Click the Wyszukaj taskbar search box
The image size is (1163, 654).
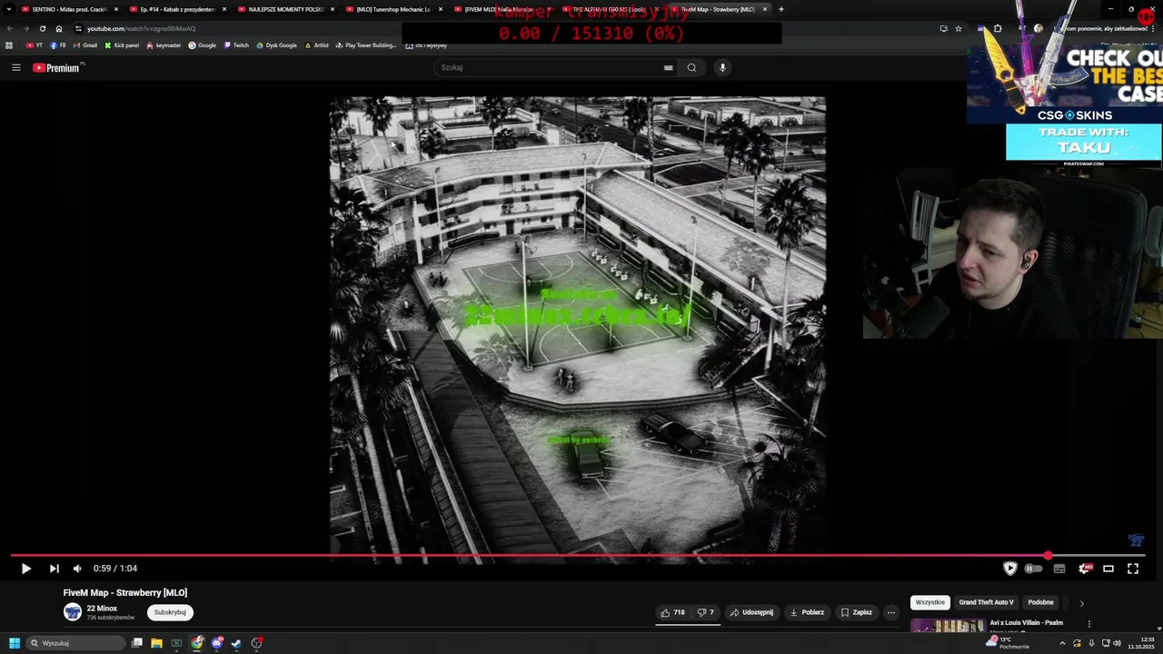pyautogui.click(x=75, y=643)
